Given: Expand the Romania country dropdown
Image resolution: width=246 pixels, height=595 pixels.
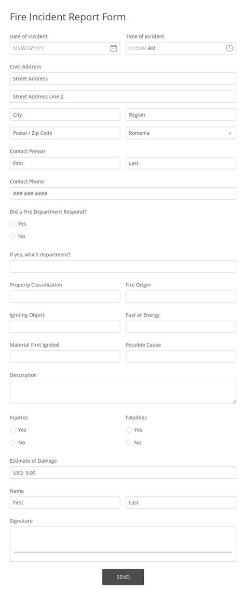Looking at the screenshot, I should (181, 133).
